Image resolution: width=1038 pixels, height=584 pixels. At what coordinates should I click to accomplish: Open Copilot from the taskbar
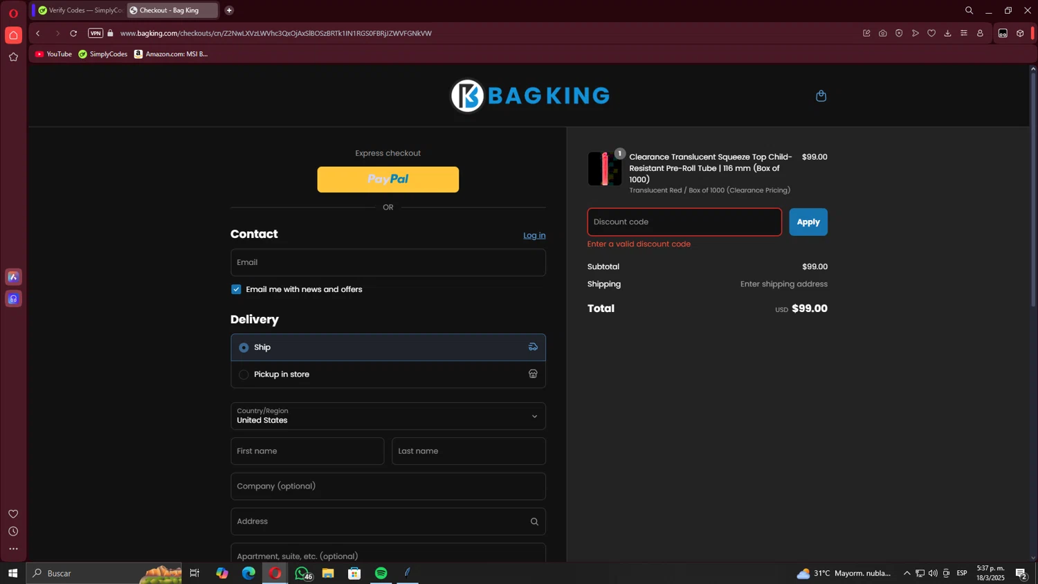pyautogui.click(x=222, y=573)
